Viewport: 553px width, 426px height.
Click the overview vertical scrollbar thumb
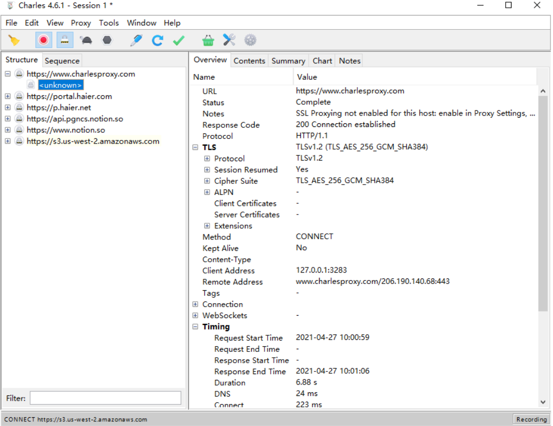[543, 204]
